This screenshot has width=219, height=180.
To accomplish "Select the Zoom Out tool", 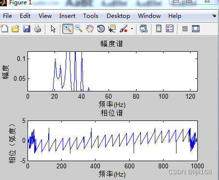I will tap(79, 29).
